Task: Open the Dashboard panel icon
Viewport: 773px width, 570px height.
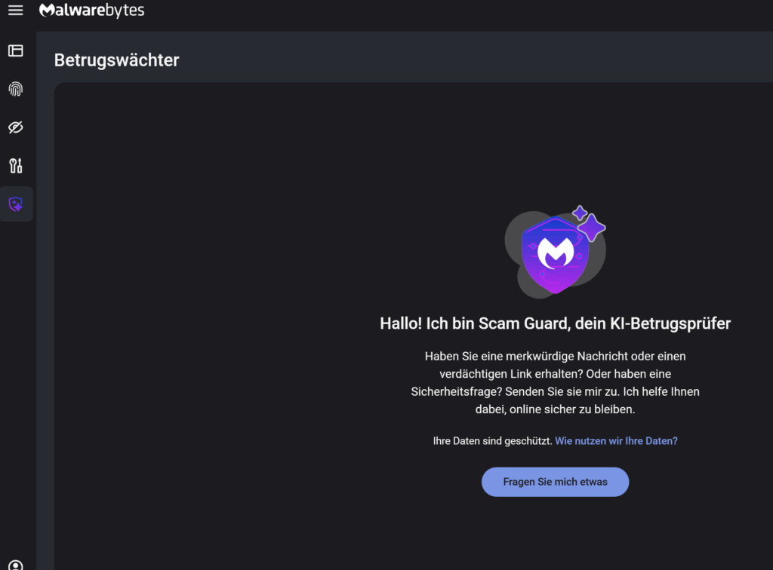Action: click(x=16, y=51)
